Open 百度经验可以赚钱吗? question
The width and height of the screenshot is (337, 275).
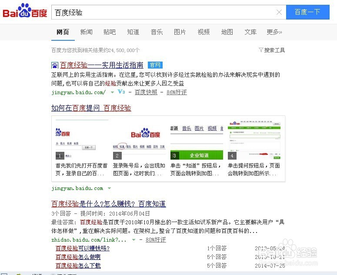click(x=83, y=248)
